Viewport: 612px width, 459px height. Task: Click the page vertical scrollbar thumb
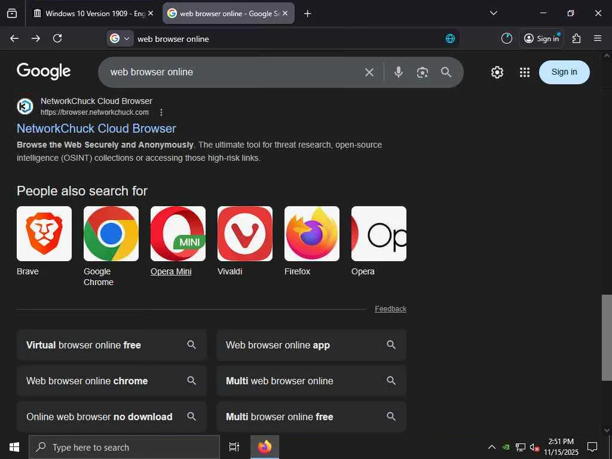pos(607,338)
